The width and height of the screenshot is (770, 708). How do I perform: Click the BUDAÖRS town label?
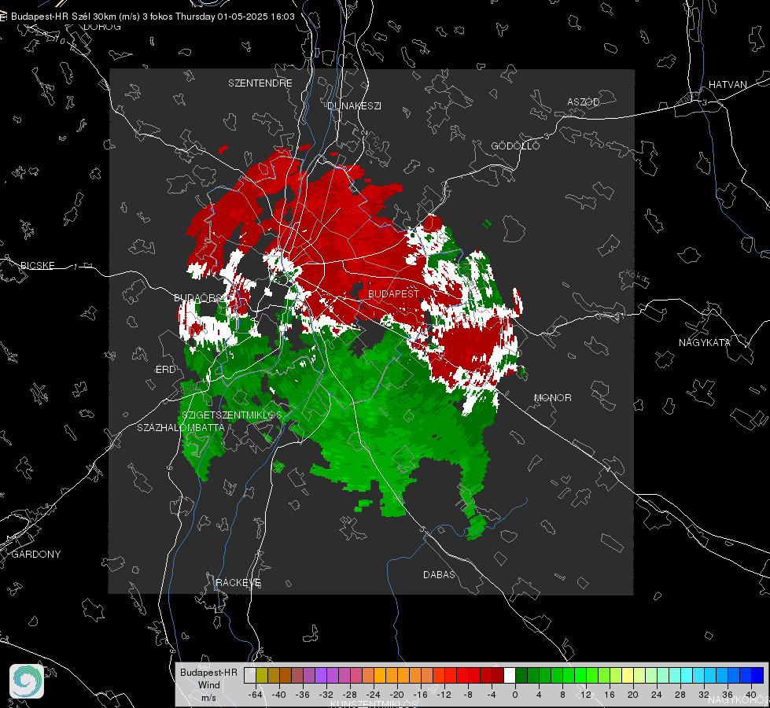(198, 298)
